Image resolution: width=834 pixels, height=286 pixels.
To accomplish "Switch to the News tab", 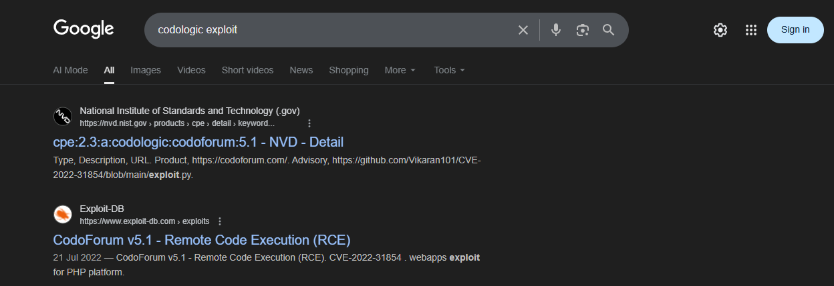I will tap(301, 70).
